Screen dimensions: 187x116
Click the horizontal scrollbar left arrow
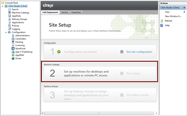(x=43, y=113)
